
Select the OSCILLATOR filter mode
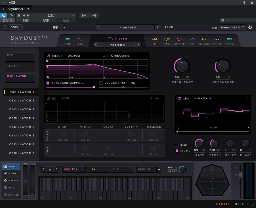pyautogui.click(x=20, y=78)
